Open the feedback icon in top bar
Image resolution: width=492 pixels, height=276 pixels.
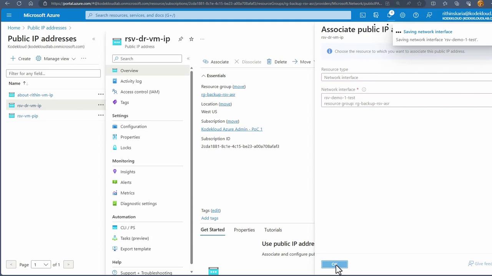429,15
